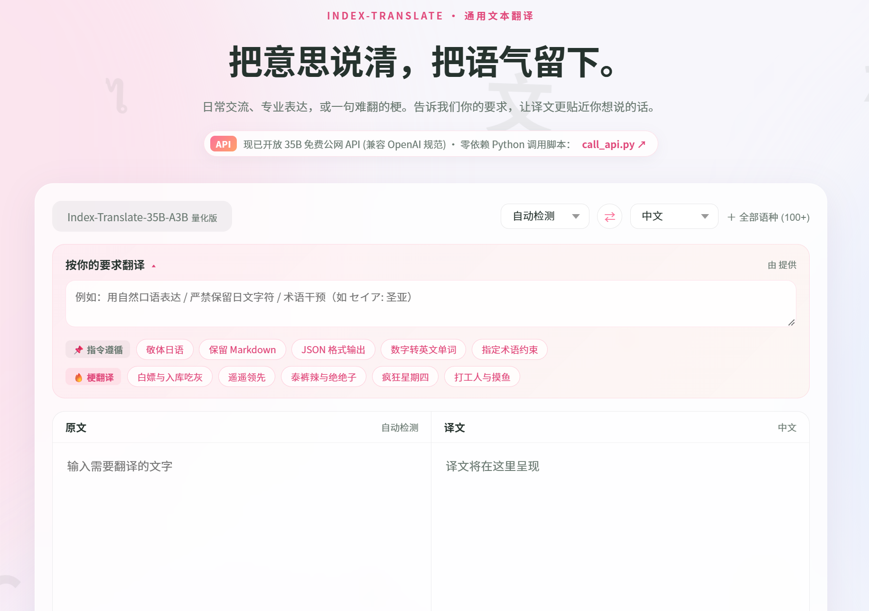This screenshot has width=869, height=611.
Task: Click the 梗翻译 category label
Action: (93, 377)
